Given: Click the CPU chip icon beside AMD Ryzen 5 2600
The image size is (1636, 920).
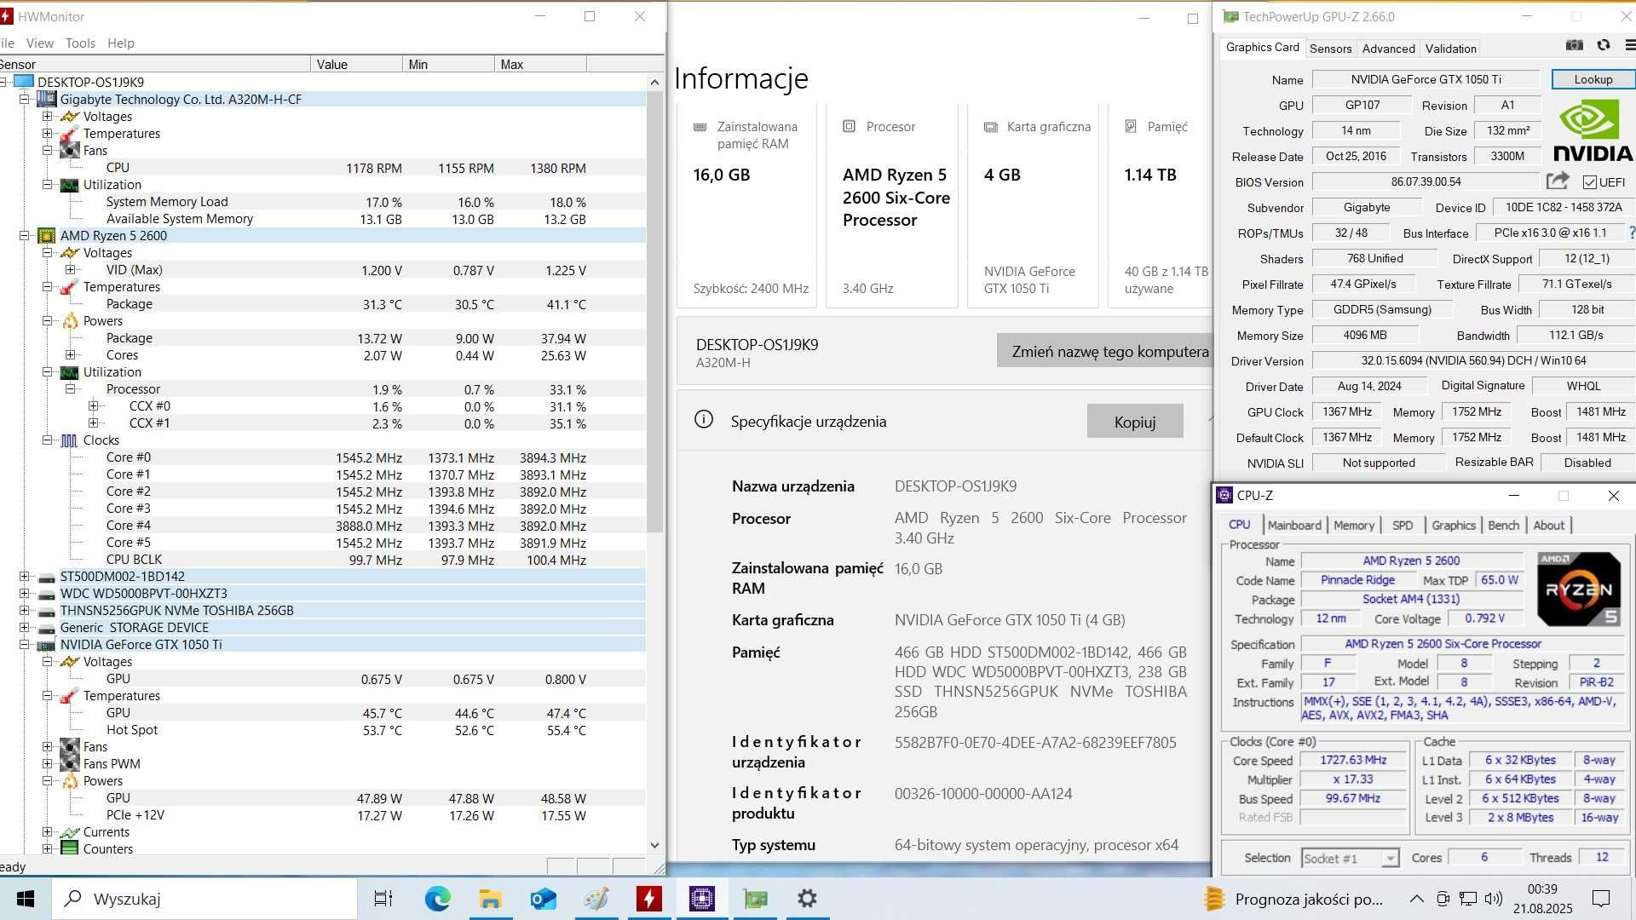Looking at the screenshot, I should point(47,236).
